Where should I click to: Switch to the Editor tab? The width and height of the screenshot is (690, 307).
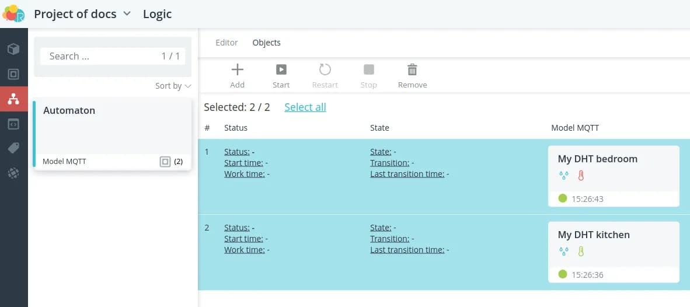click(x=226, y=43)
